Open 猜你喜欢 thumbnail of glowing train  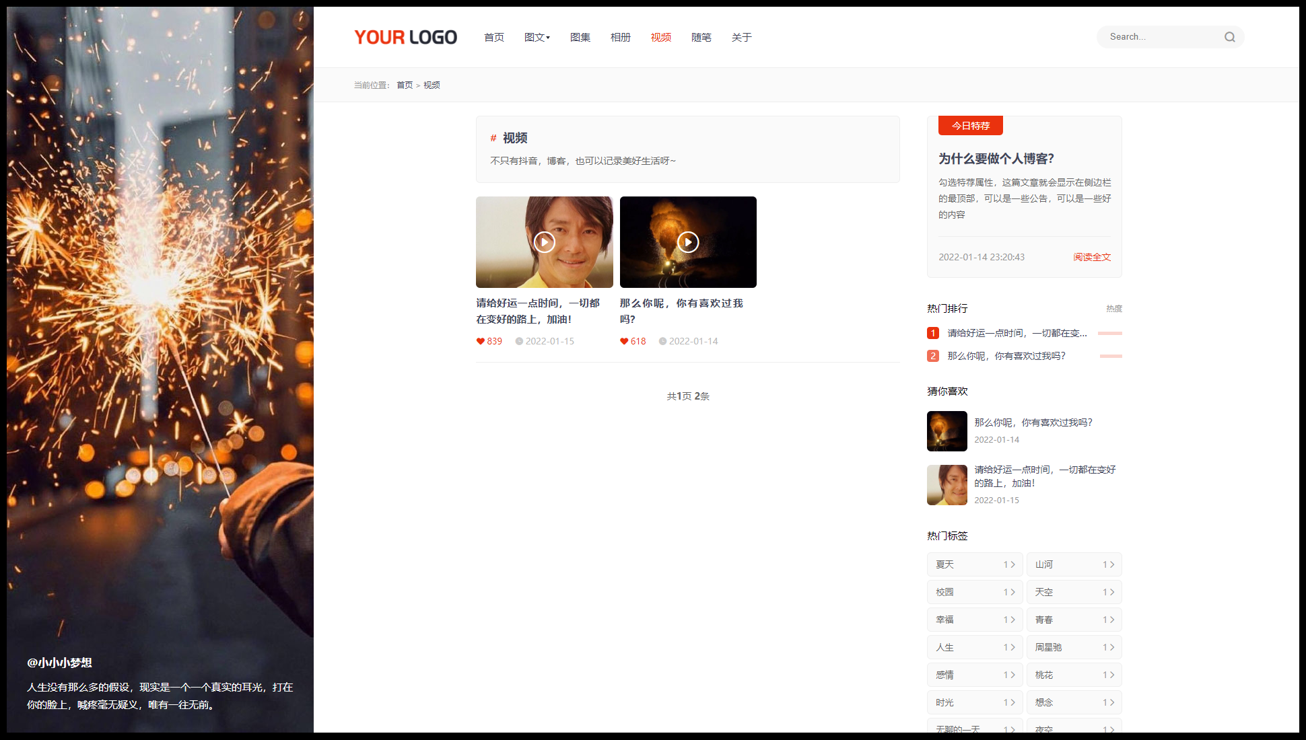click(x=947, y=431)
